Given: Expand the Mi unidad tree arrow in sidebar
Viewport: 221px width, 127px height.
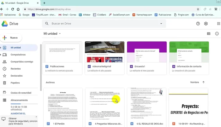Looking at the screenshot, I should click(x=1, y=48).
